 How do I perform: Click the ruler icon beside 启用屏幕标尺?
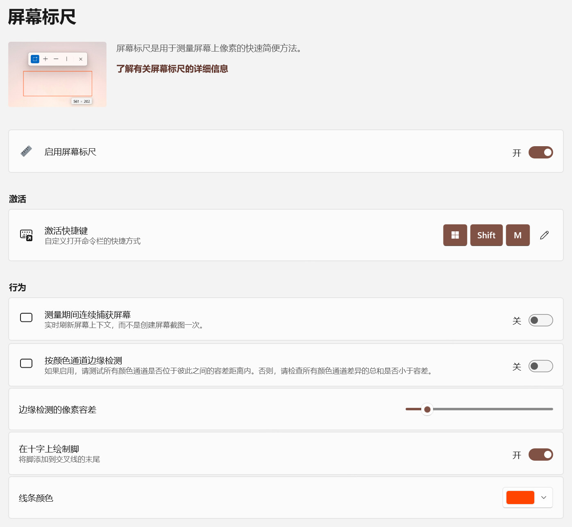click(x=26, y=152)
